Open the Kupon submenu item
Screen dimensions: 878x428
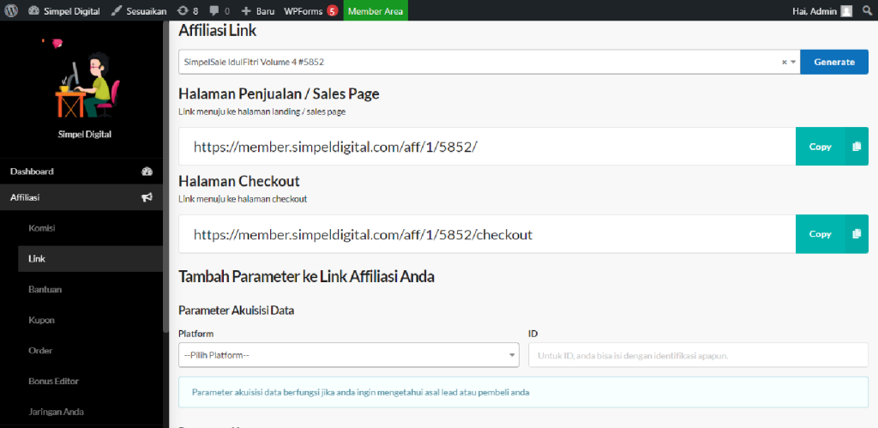point(41,320)
